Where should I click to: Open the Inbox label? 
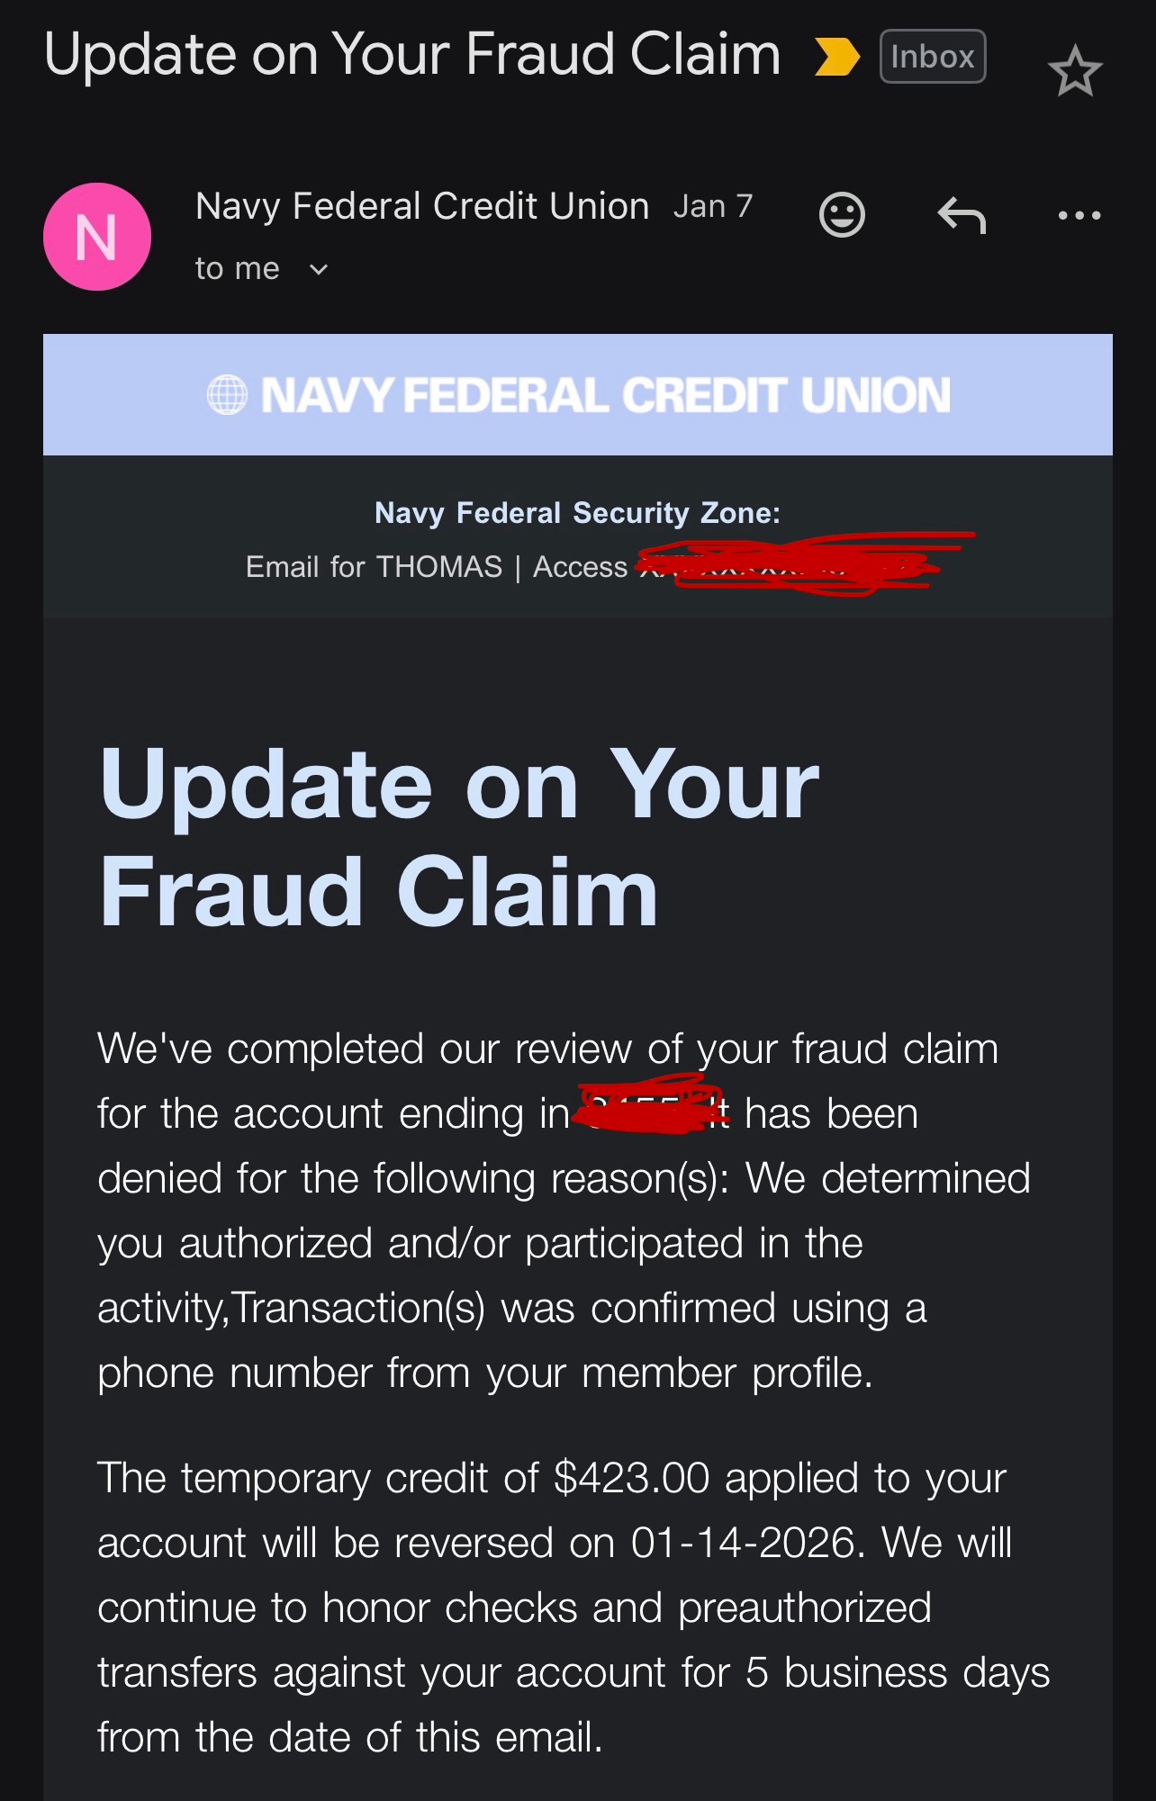pyautogui.click(x=932, y=57)
